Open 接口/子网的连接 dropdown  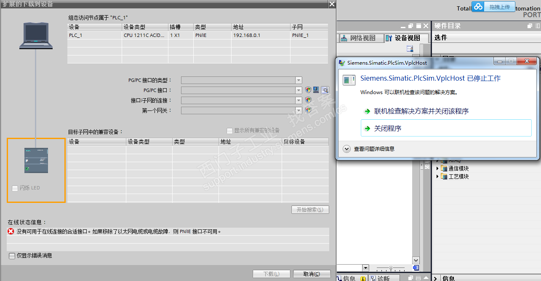click(298, 100)
